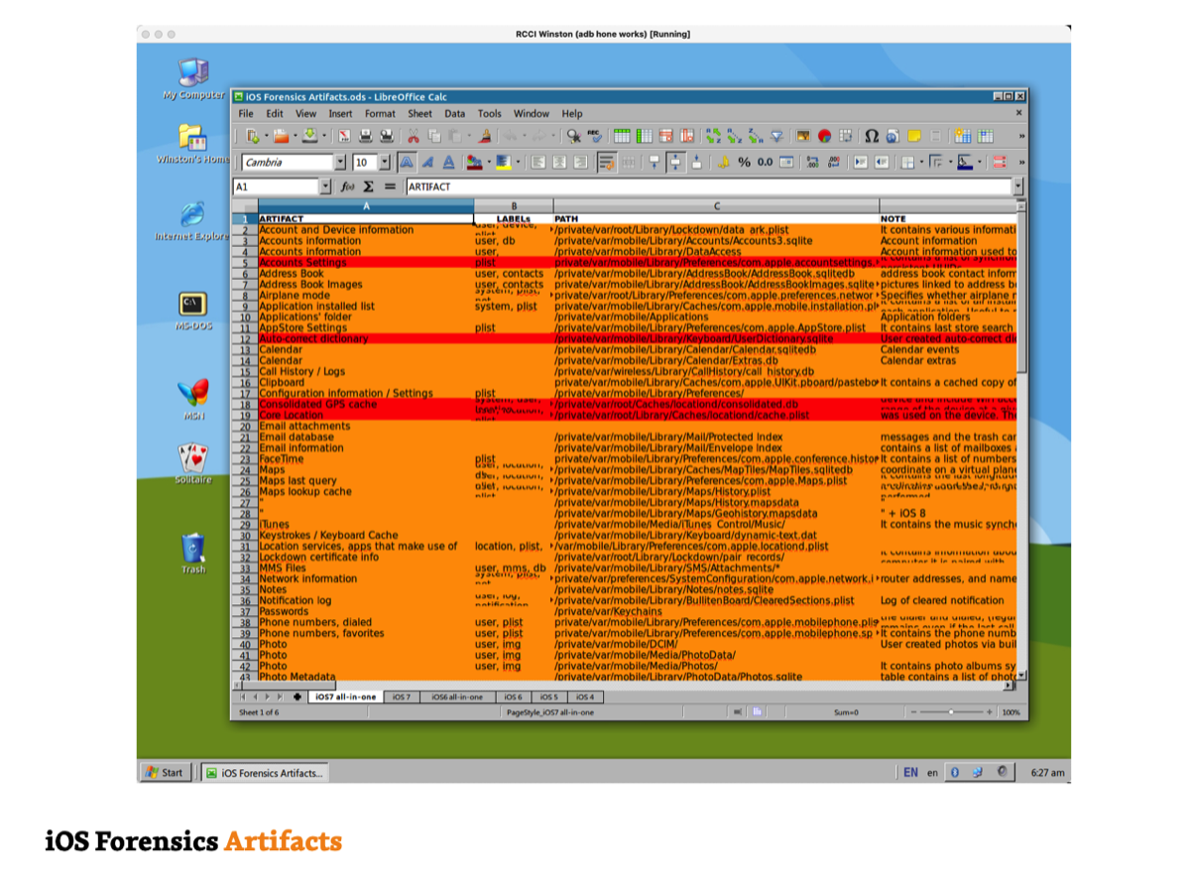Select the PATH column C header
This screenshot has width=1190, height=887.
click(x=715, y=206)
